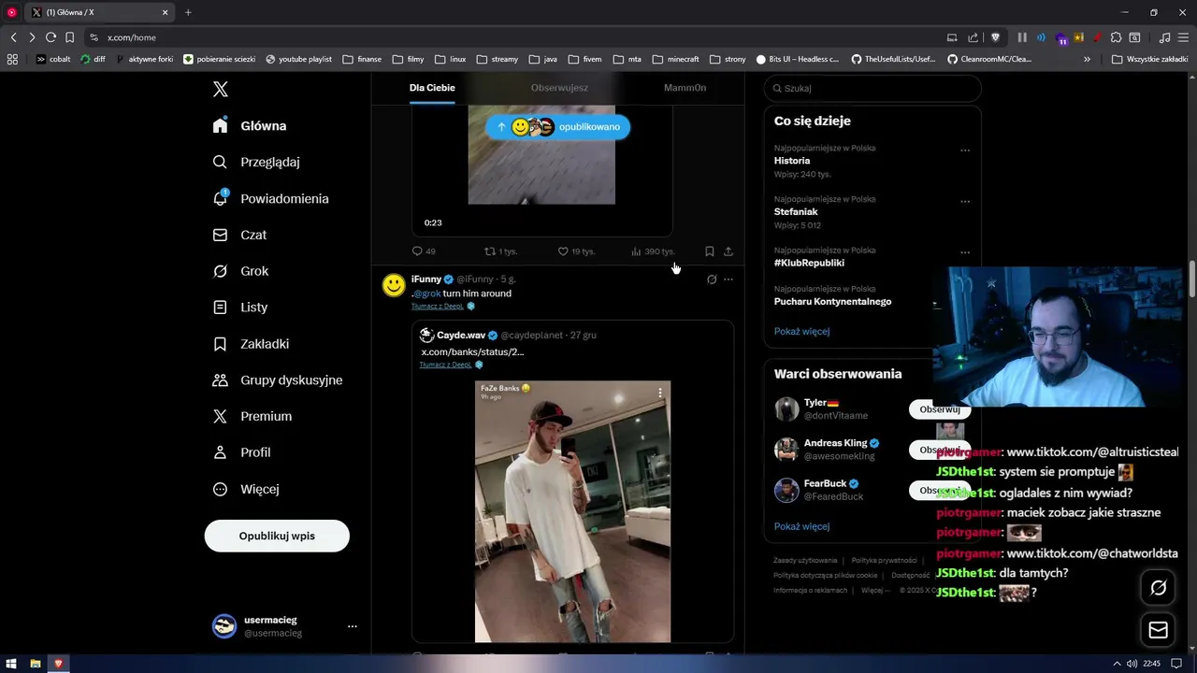Repost the post with 1 tys. reposts
1197x673 pixels.
pyautogui.click(x=500, y=251)
